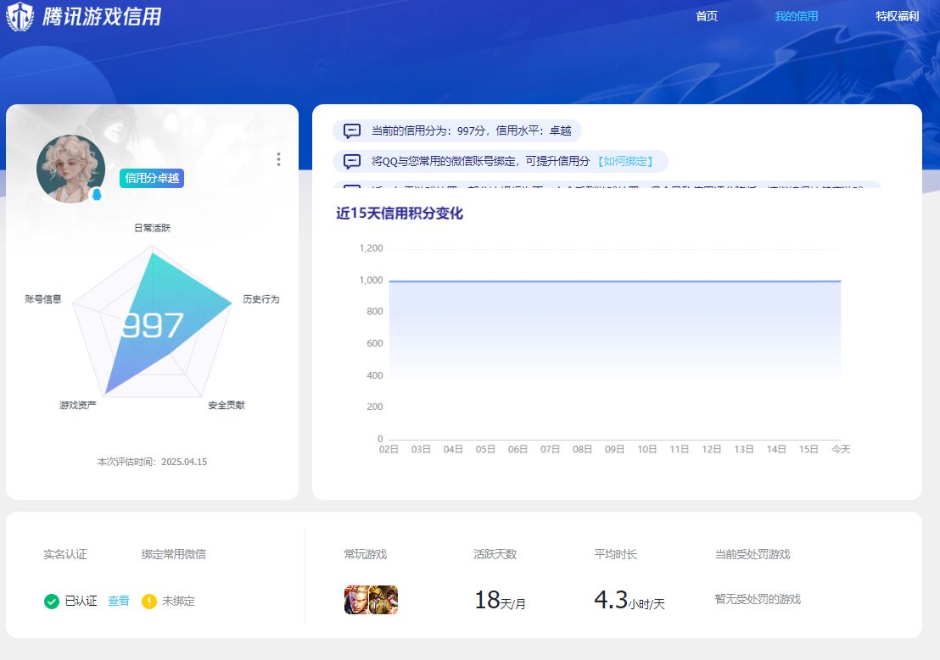Click the 1,000 value on chart y-axis

click(371, 280)
